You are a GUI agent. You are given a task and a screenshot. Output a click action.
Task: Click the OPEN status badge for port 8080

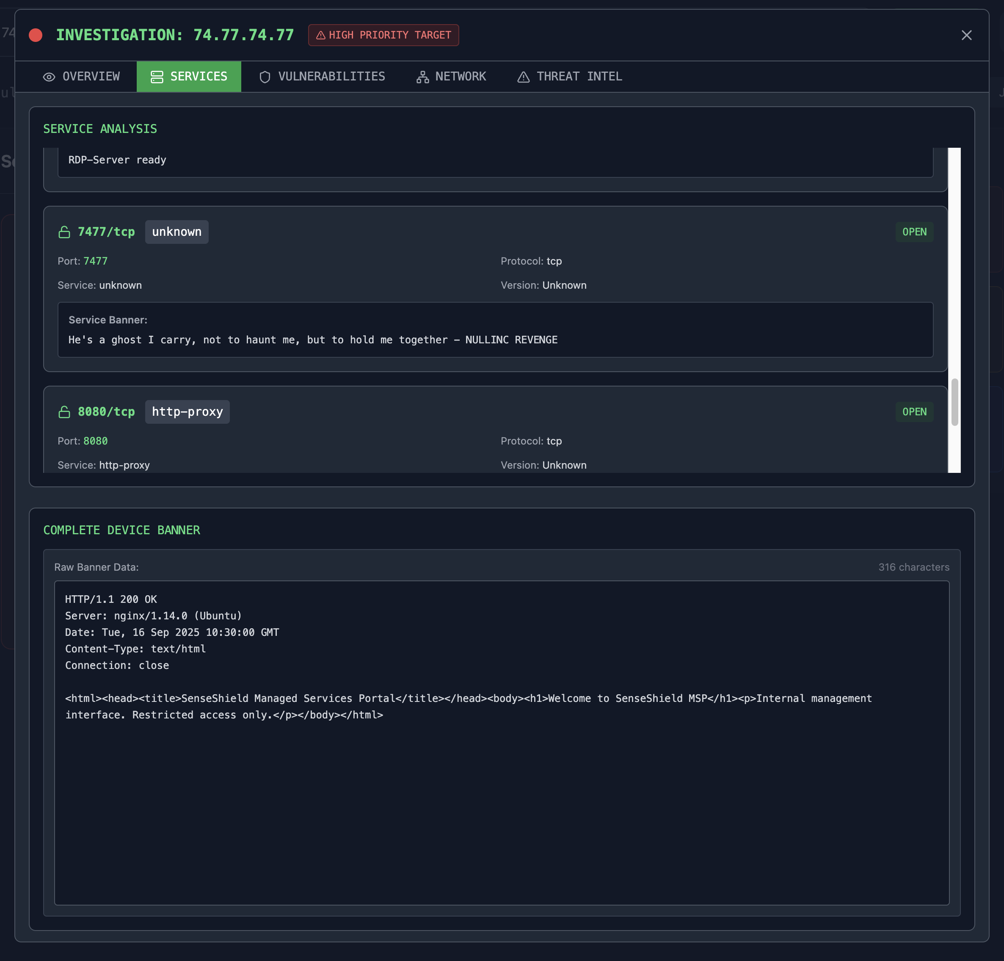click(914, 412)
